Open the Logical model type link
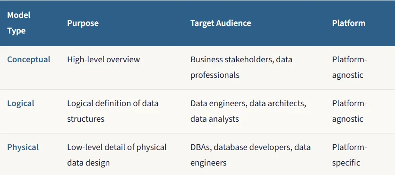The width and height of the screenshot is (395, 175). click(21, 103)
